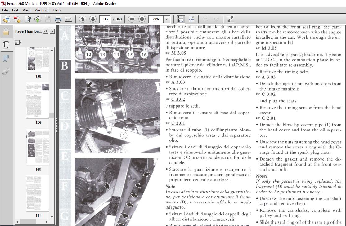The height and width of the screenshot is (226, 346).
Task: Click the Email envelope icon
Action: click(68, 20)
